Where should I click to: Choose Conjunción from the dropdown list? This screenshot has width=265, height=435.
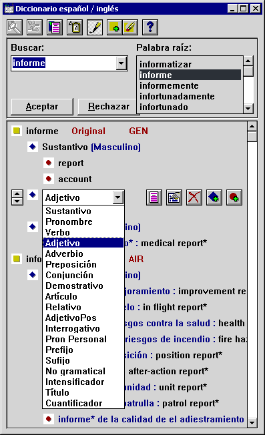(x=83, y=275)
